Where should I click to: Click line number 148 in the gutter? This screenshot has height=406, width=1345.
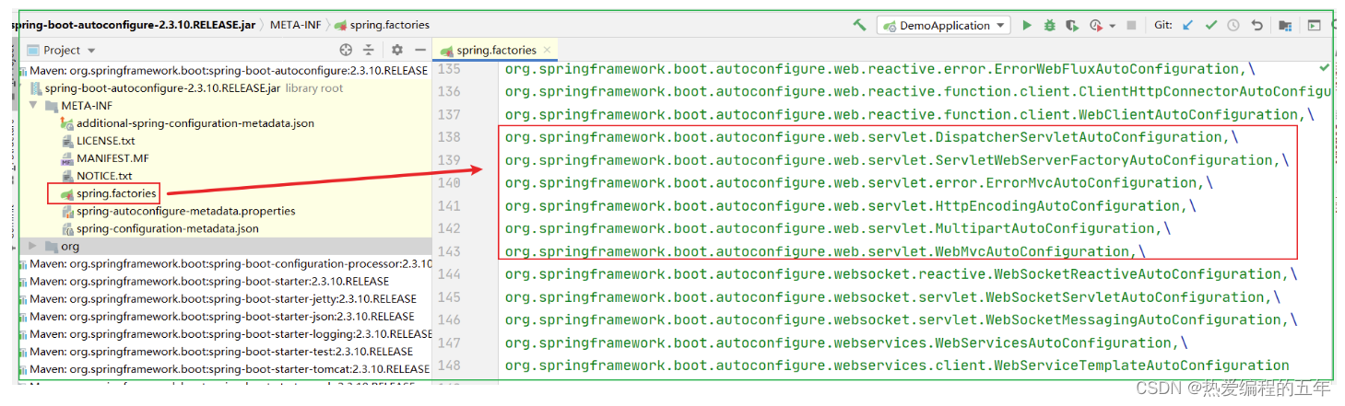(449, 365)
